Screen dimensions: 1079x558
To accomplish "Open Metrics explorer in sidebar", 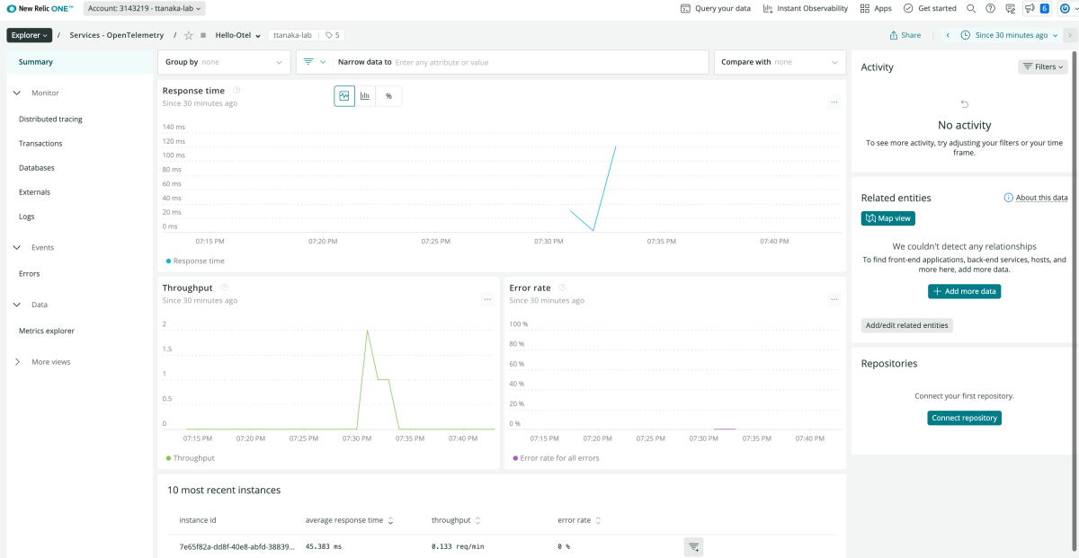I will tap(47, 331).
